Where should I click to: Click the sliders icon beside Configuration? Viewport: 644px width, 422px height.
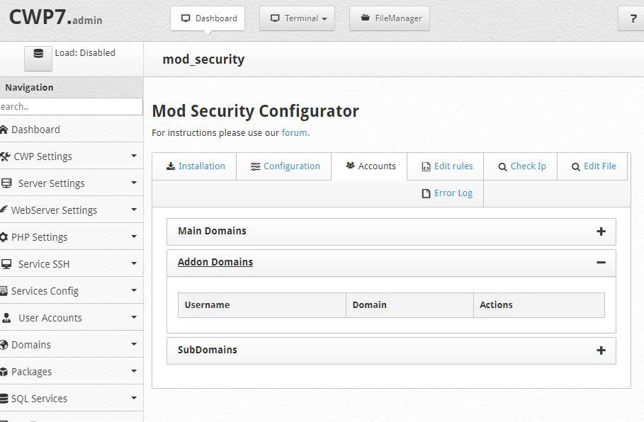click(256, 166)
